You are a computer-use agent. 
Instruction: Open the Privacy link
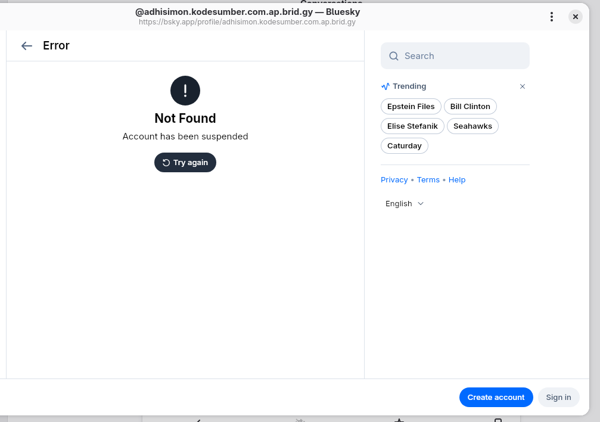pos(394,180)
